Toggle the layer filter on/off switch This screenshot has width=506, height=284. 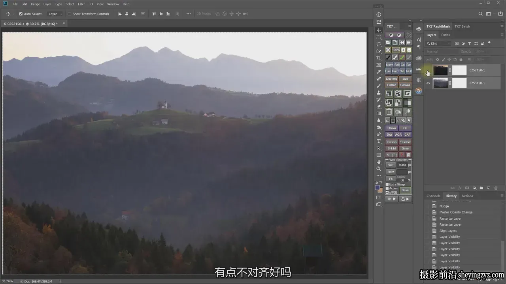coord(489,43)
